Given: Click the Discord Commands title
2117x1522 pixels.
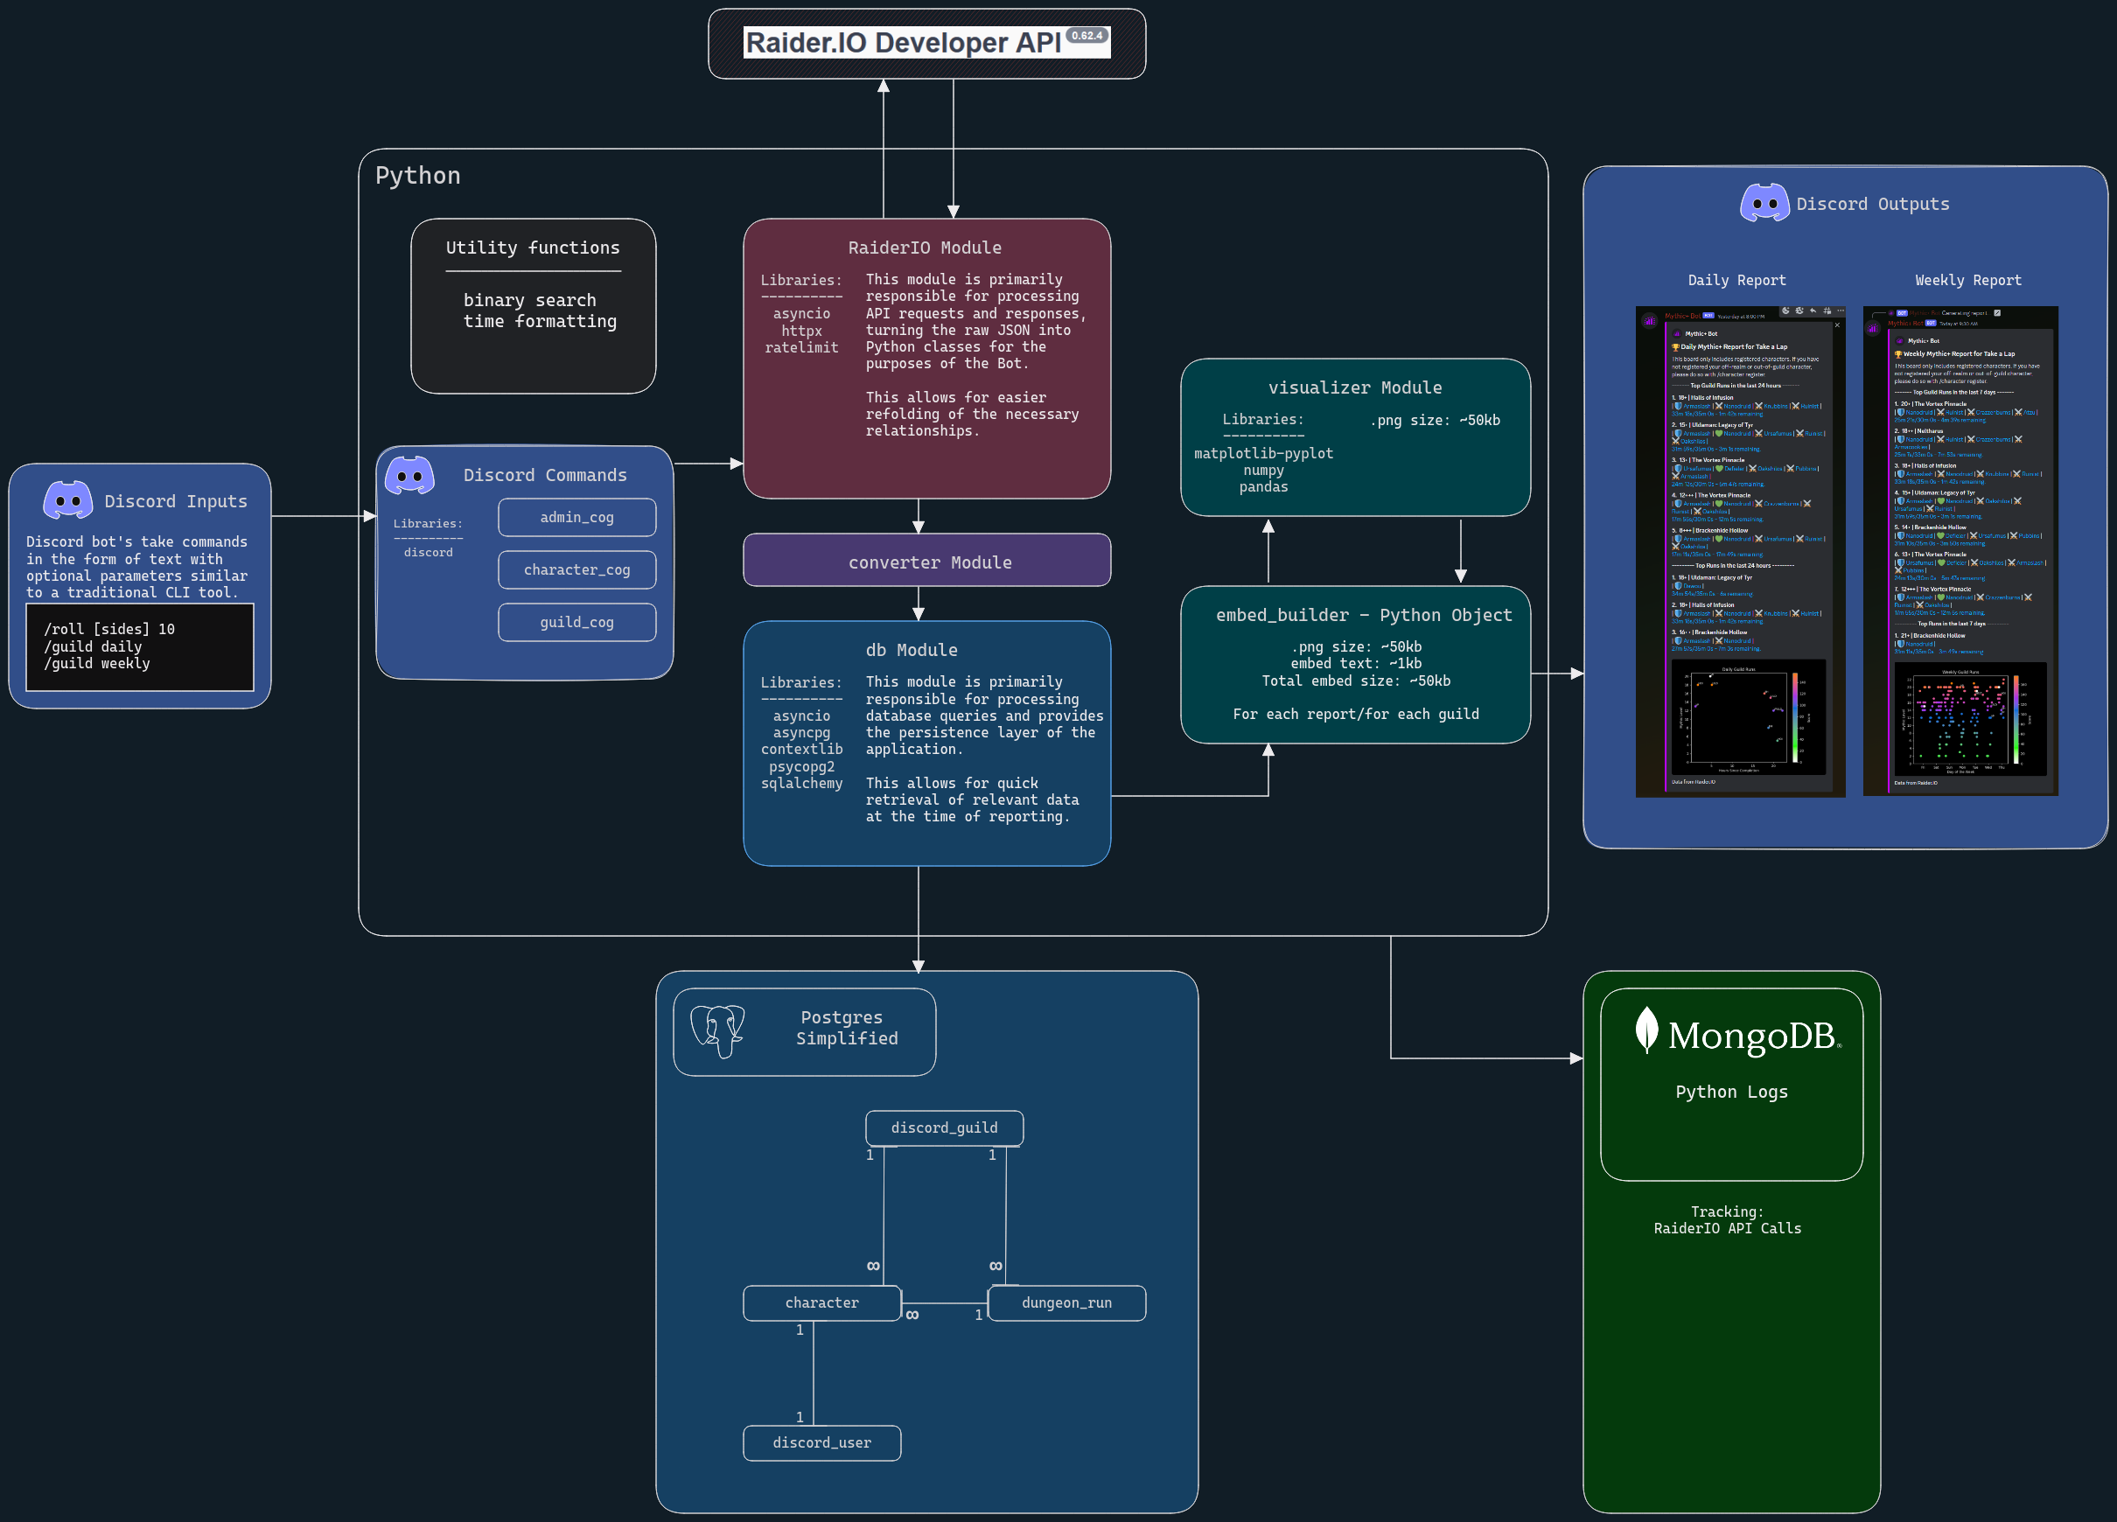Looking at the screenshot, I should pos(545,475).
